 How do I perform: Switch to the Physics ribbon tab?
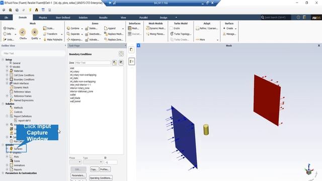point(43,18)
